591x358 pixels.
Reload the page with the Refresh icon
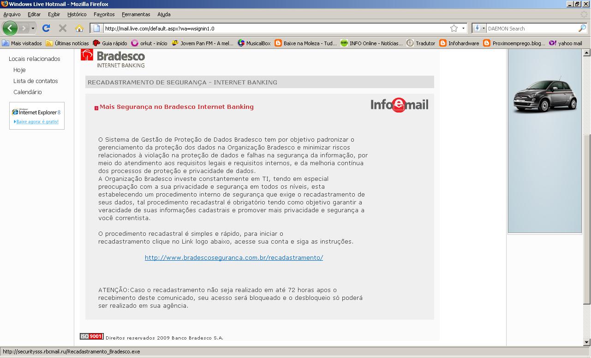click(46, 28)
